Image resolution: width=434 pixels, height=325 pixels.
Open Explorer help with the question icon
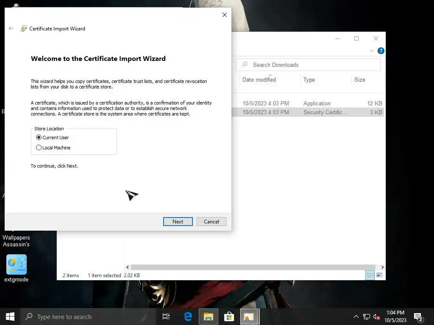[x=381, y=51]
